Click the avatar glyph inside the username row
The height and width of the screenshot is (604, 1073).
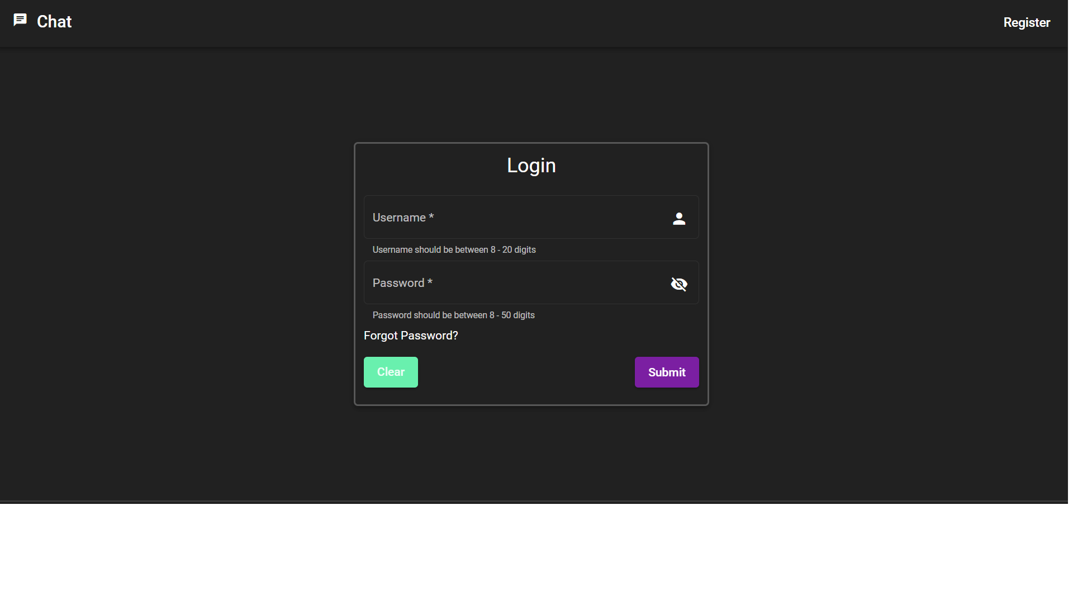point(679,219)
